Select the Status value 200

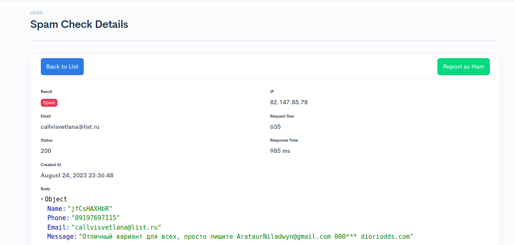point(46,151)
